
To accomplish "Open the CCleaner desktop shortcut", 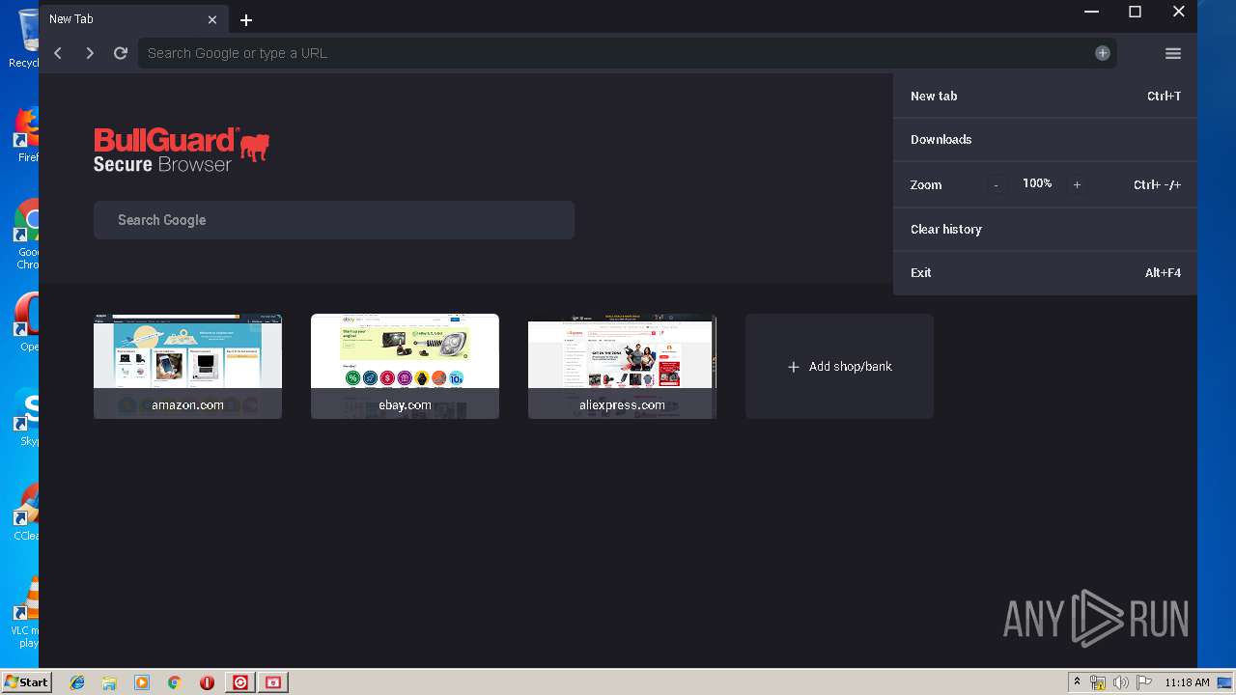I will pos(27,512).
